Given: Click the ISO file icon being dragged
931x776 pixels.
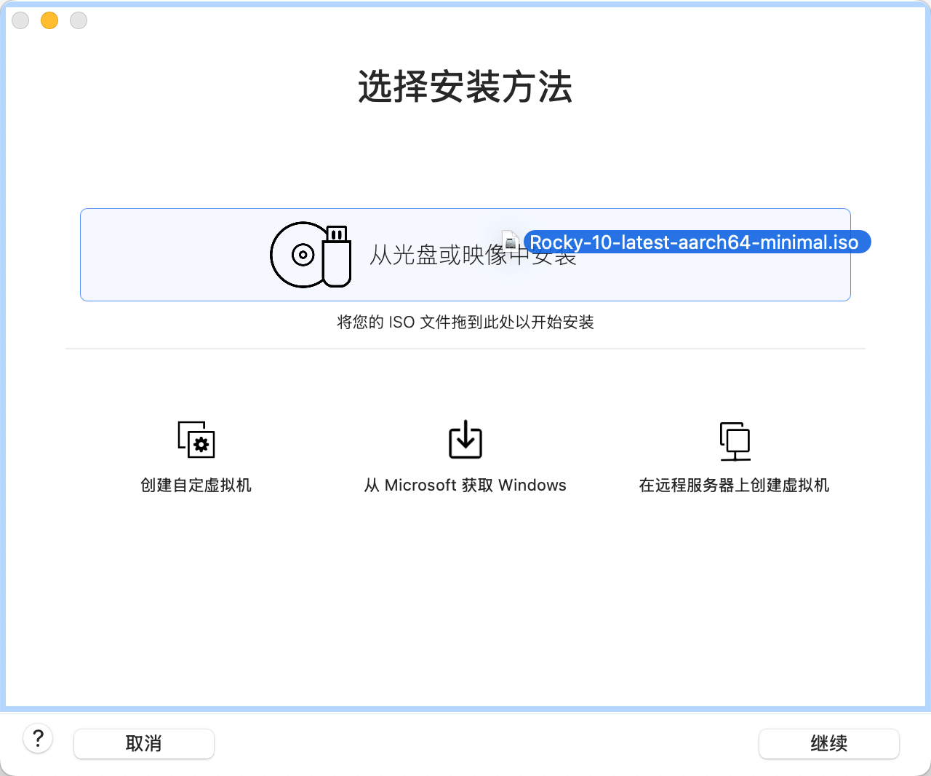Looking at the screenshot, I should (x=511, y=241).
